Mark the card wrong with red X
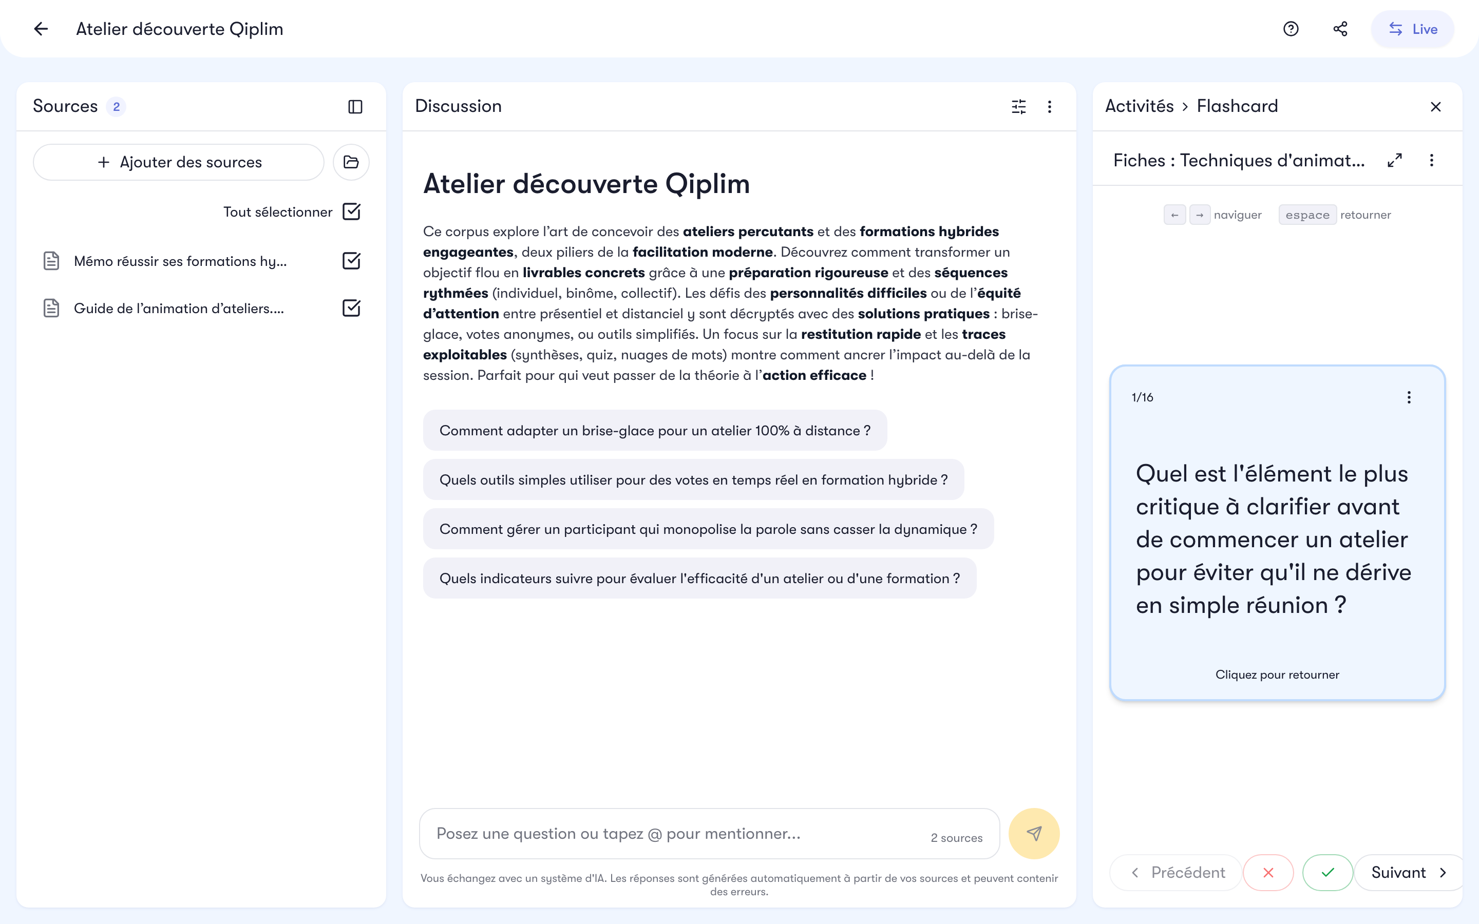 (1268, 873)
